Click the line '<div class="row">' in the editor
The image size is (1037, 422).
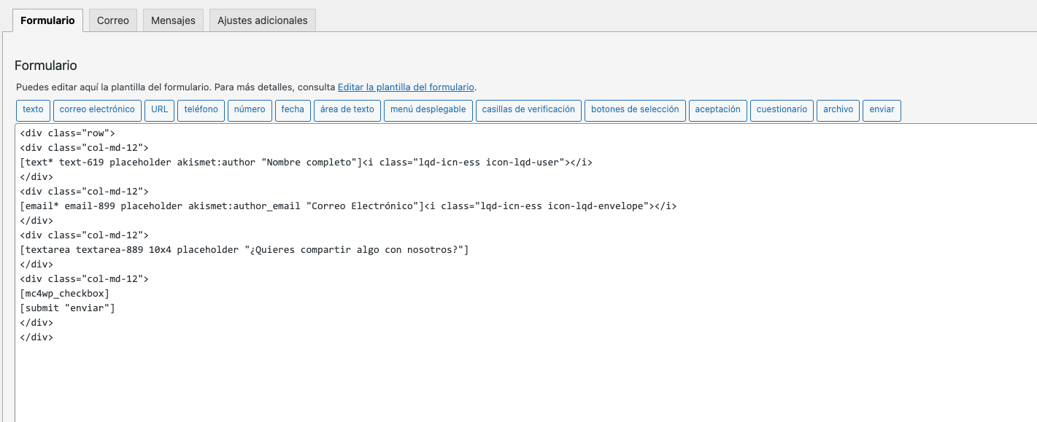(67, 133)
